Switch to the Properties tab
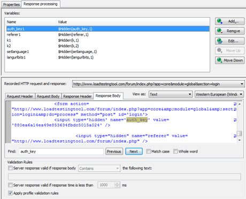 [11, 4]
